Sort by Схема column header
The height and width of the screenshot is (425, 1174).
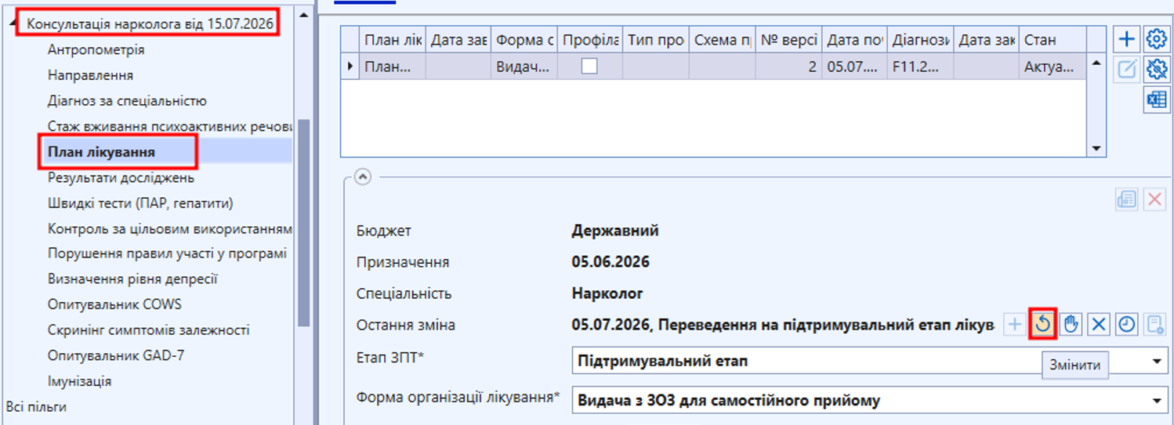point(723,40)
